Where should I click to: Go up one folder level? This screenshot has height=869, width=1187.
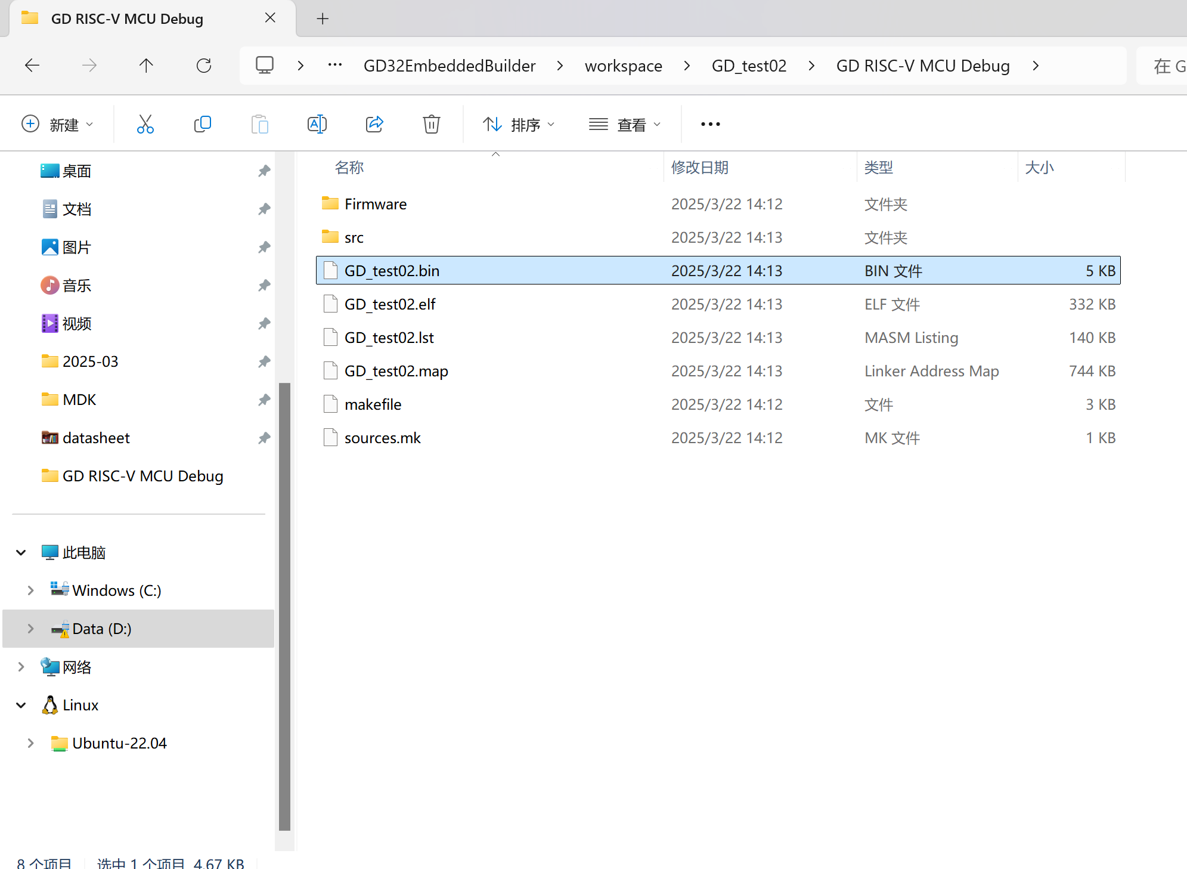[x=146, y=66]
